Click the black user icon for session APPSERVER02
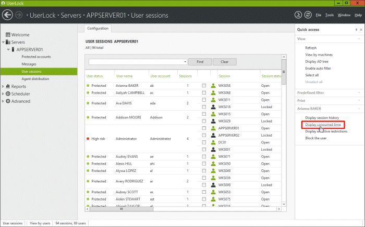This screenshot has height=227, width=365. pos(213,135)
